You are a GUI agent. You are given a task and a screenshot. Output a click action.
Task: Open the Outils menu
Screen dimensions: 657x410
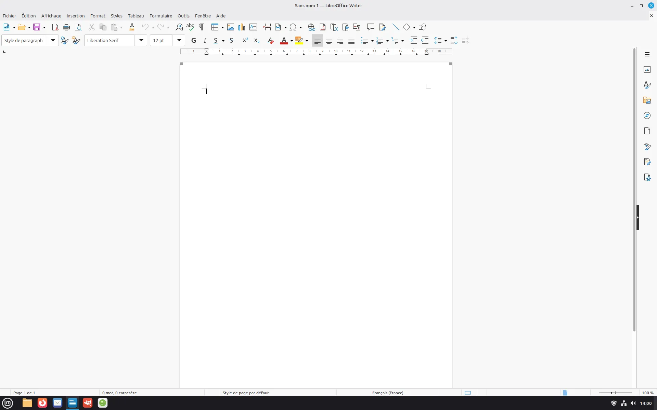pyautogui.click(x=183, y=16)
